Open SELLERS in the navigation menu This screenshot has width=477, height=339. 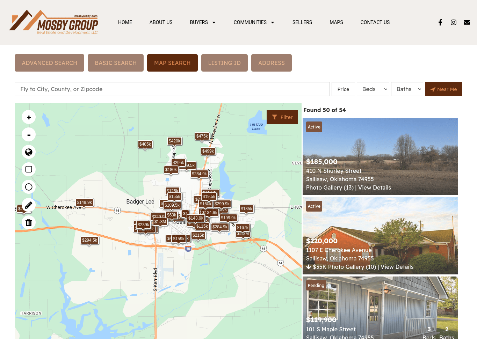(x=302, y=22)
